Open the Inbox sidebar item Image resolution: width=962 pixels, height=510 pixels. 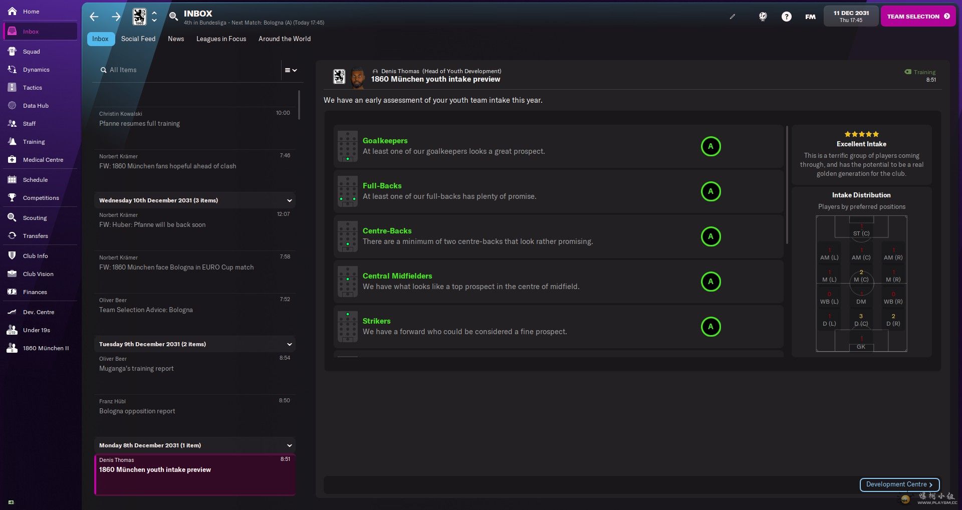pyautogui.click(x=40, y=31)
